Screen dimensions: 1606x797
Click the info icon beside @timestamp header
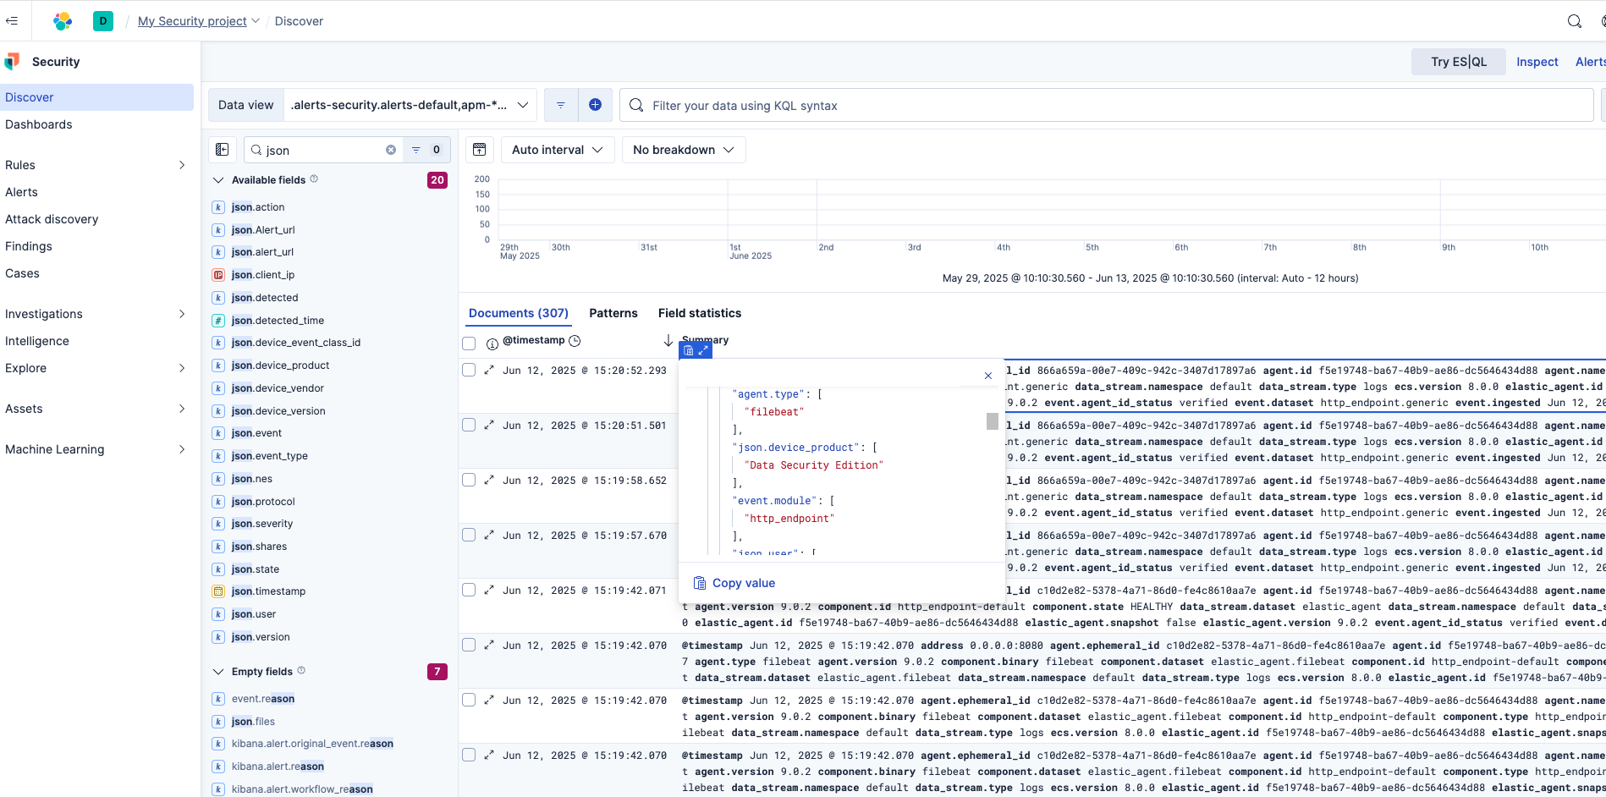pyautogui.click(x=492, y=344)
